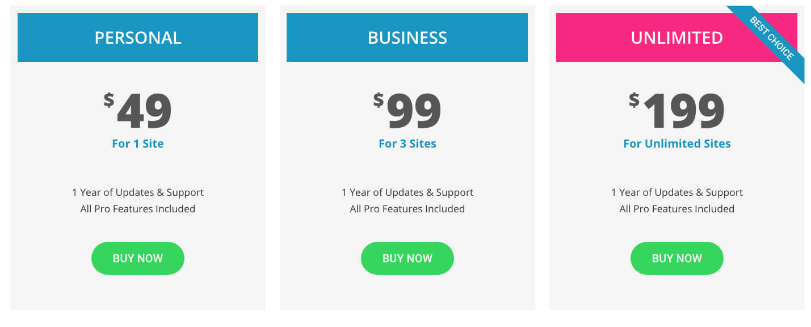Image resolution: width=811 pixels, height=327 pixels.
Task: Select the pink Unlimited plan header
Action: [653, 37]
